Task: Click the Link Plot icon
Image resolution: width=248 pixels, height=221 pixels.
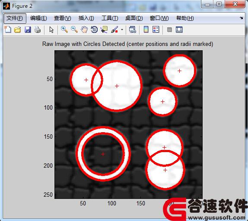Action: point(132,29)
